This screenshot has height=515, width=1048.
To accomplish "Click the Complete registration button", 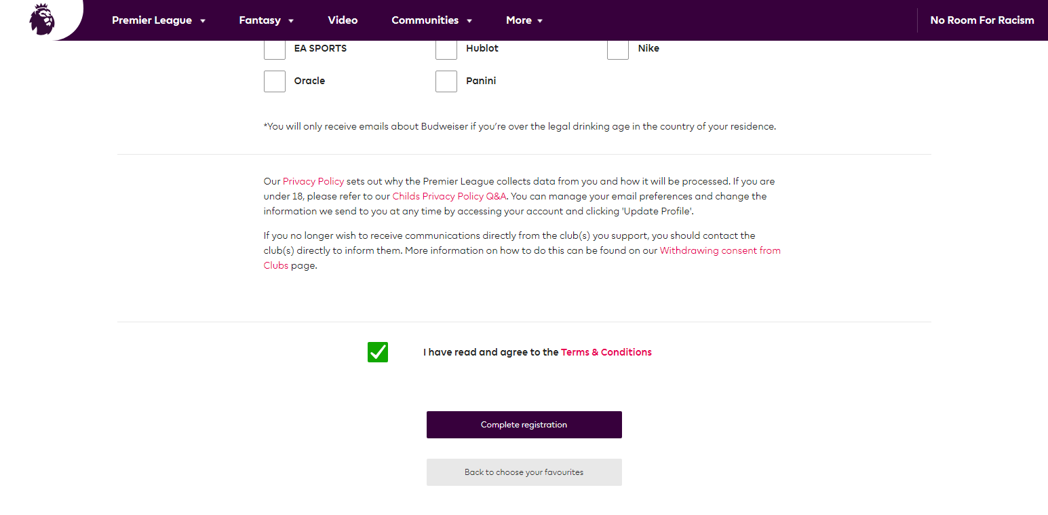I will tap(524, 425).
